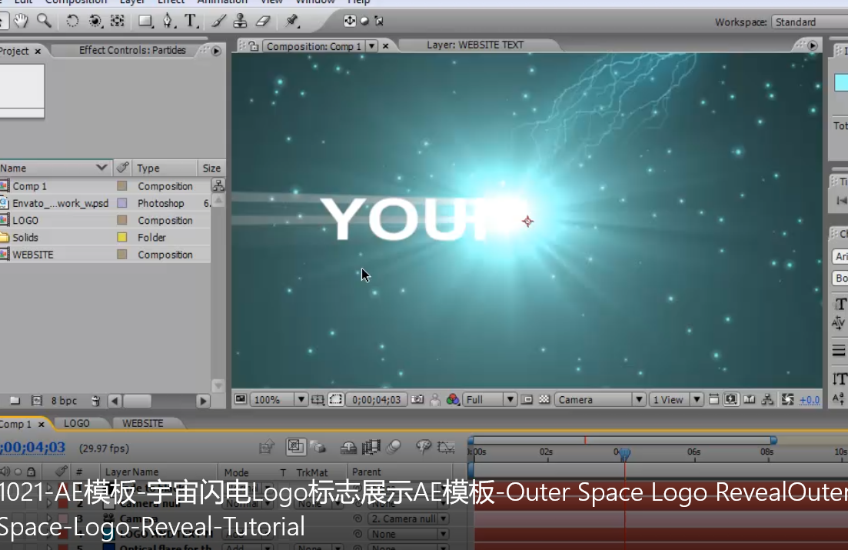Toggle the viewer lock icon
This screenshot has height=550, width=848.
[x=254, y=47]
